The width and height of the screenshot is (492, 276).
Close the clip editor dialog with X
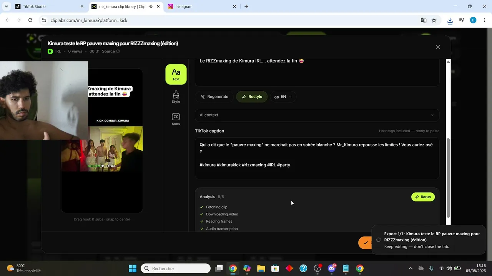pos(438,47)
